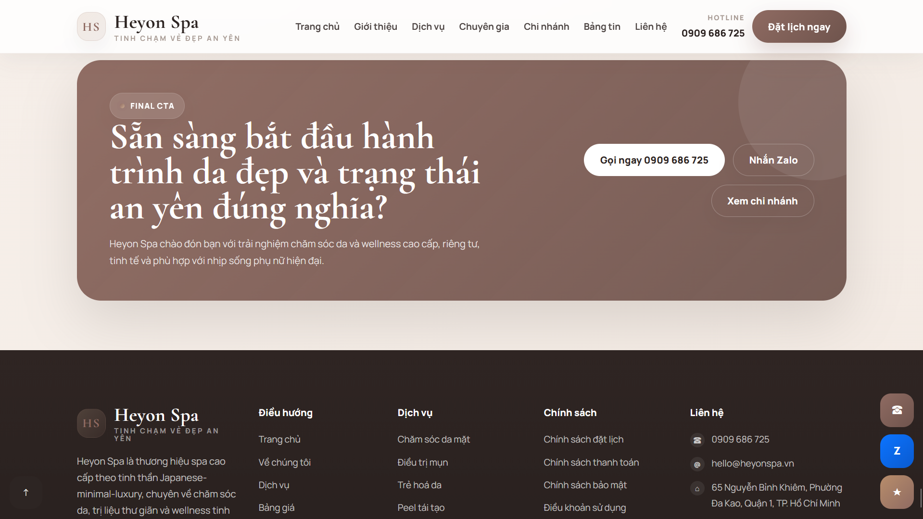The width and height of the screenshot is (923, 519).
Task: Select "Giới thiệu" in the navigation bar
Action: tap(375, 26)
